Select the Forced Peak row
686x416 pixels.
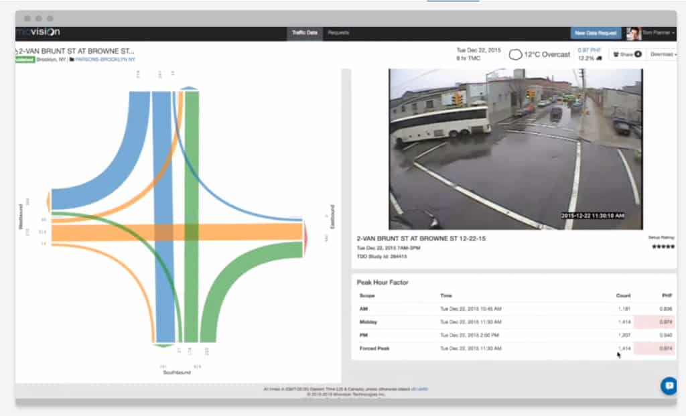click(x=513, y=348)
